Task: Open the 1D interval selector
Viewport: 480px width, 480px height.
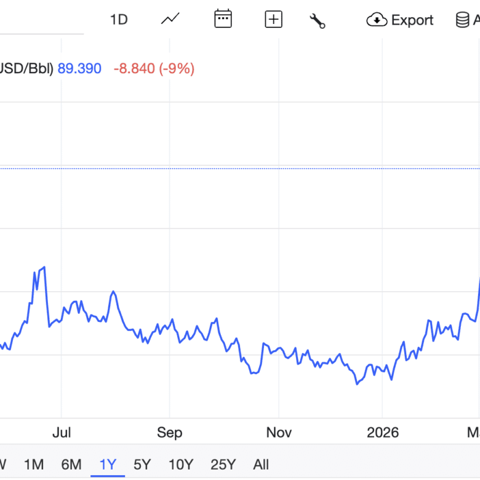Action: click(119, 20)
